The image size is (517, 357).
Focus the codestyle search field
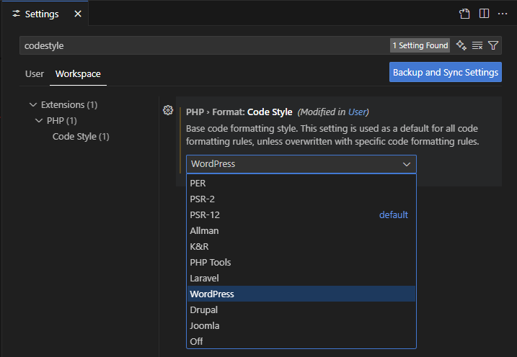(205, 45)
